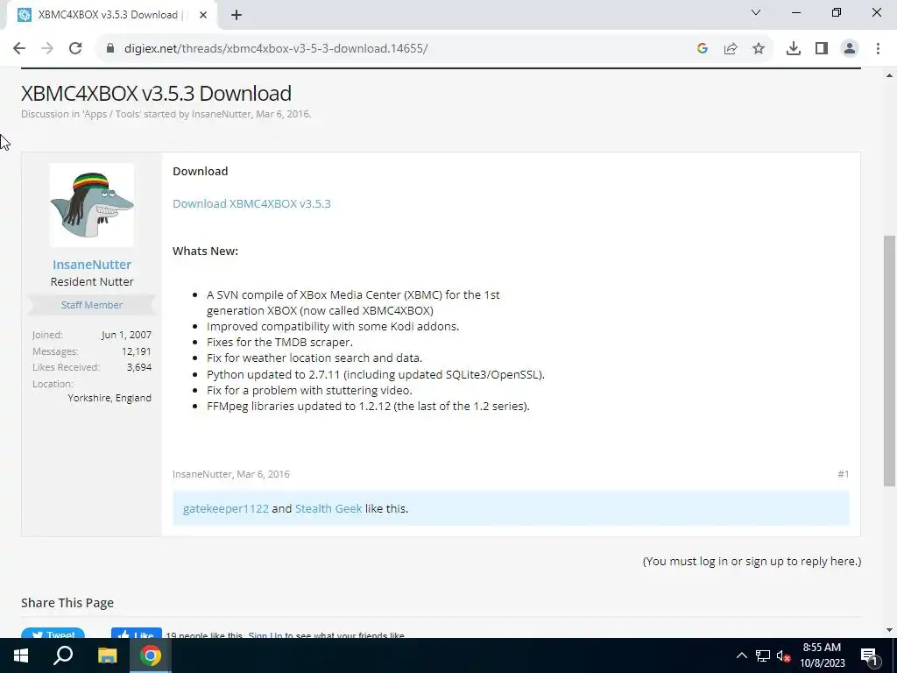The image size is (897, 673).
Task: Open a new browser tab
Action: pyautogui.click(x=237, y=16)
